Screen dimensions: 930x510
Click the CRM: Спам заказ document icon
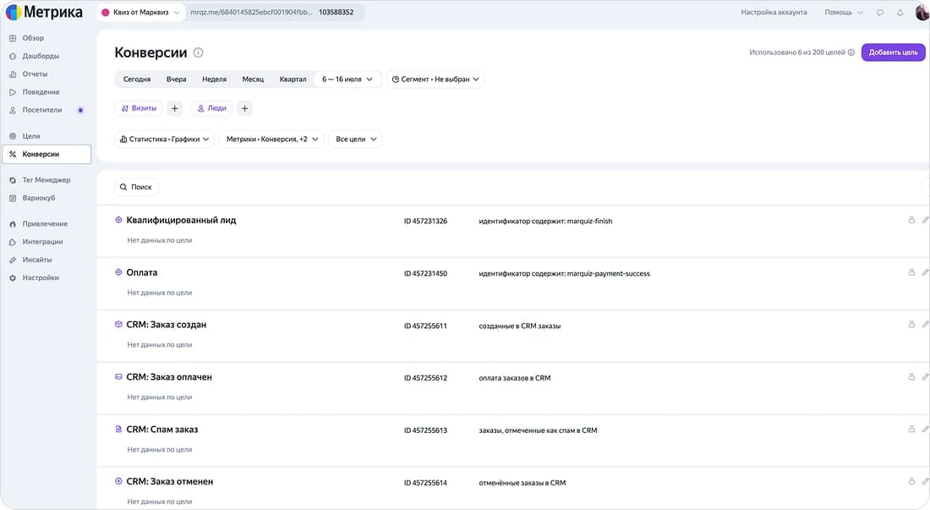118,429
